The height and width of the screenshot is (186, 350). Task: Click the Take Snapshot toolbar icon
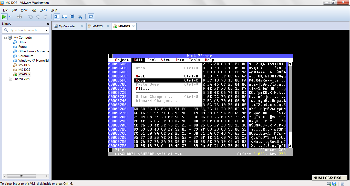click(30, 17)
